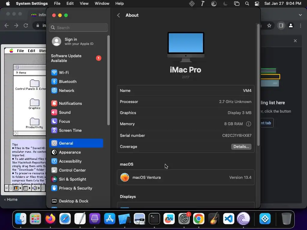Viewport: 307px width, 230px height.
Task: Open Control Center from menu bar
Action: click(x=257, y=4)
